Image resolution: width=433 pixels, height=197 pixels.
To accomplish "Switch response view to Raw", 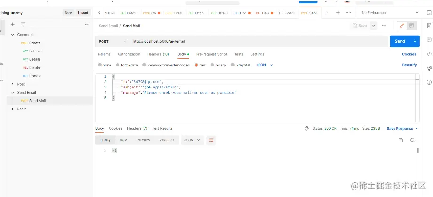I will (124, 140).
